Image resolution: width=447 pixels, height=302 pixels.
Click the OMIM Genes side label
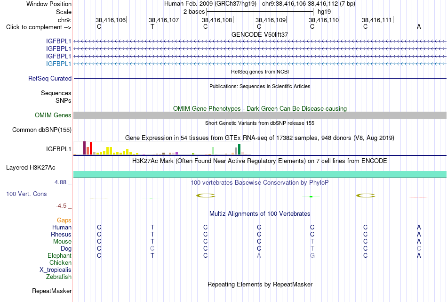[53, 115]
